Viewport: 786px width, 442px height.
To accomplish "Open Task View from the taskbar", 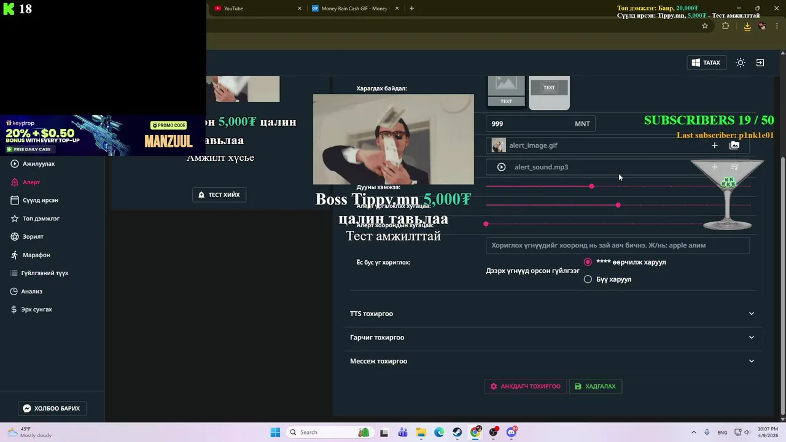I will click(384, 432).
